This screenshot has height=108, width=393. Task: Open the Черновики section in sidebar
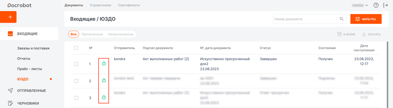[28, 103]
